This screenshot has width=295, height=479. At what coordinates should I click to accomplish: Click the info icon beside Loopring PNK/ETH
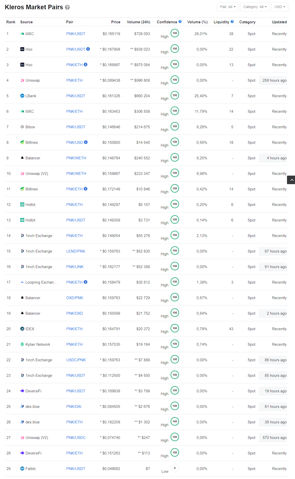tap(86, 282)
